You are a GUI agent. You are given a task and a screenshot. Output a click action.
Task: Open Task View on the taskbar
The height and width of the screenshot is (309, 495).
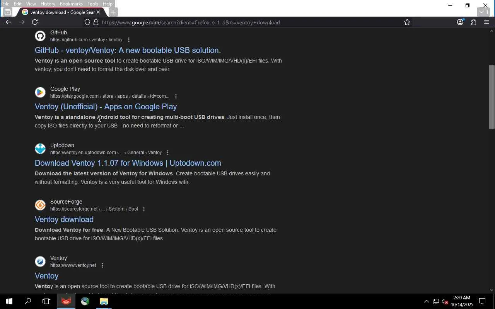pos(46,301)
